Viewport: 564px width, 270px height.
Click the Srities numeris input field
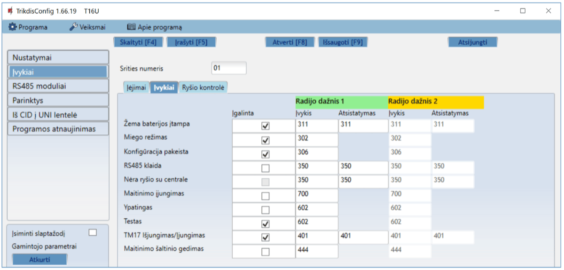click(228, 68)
